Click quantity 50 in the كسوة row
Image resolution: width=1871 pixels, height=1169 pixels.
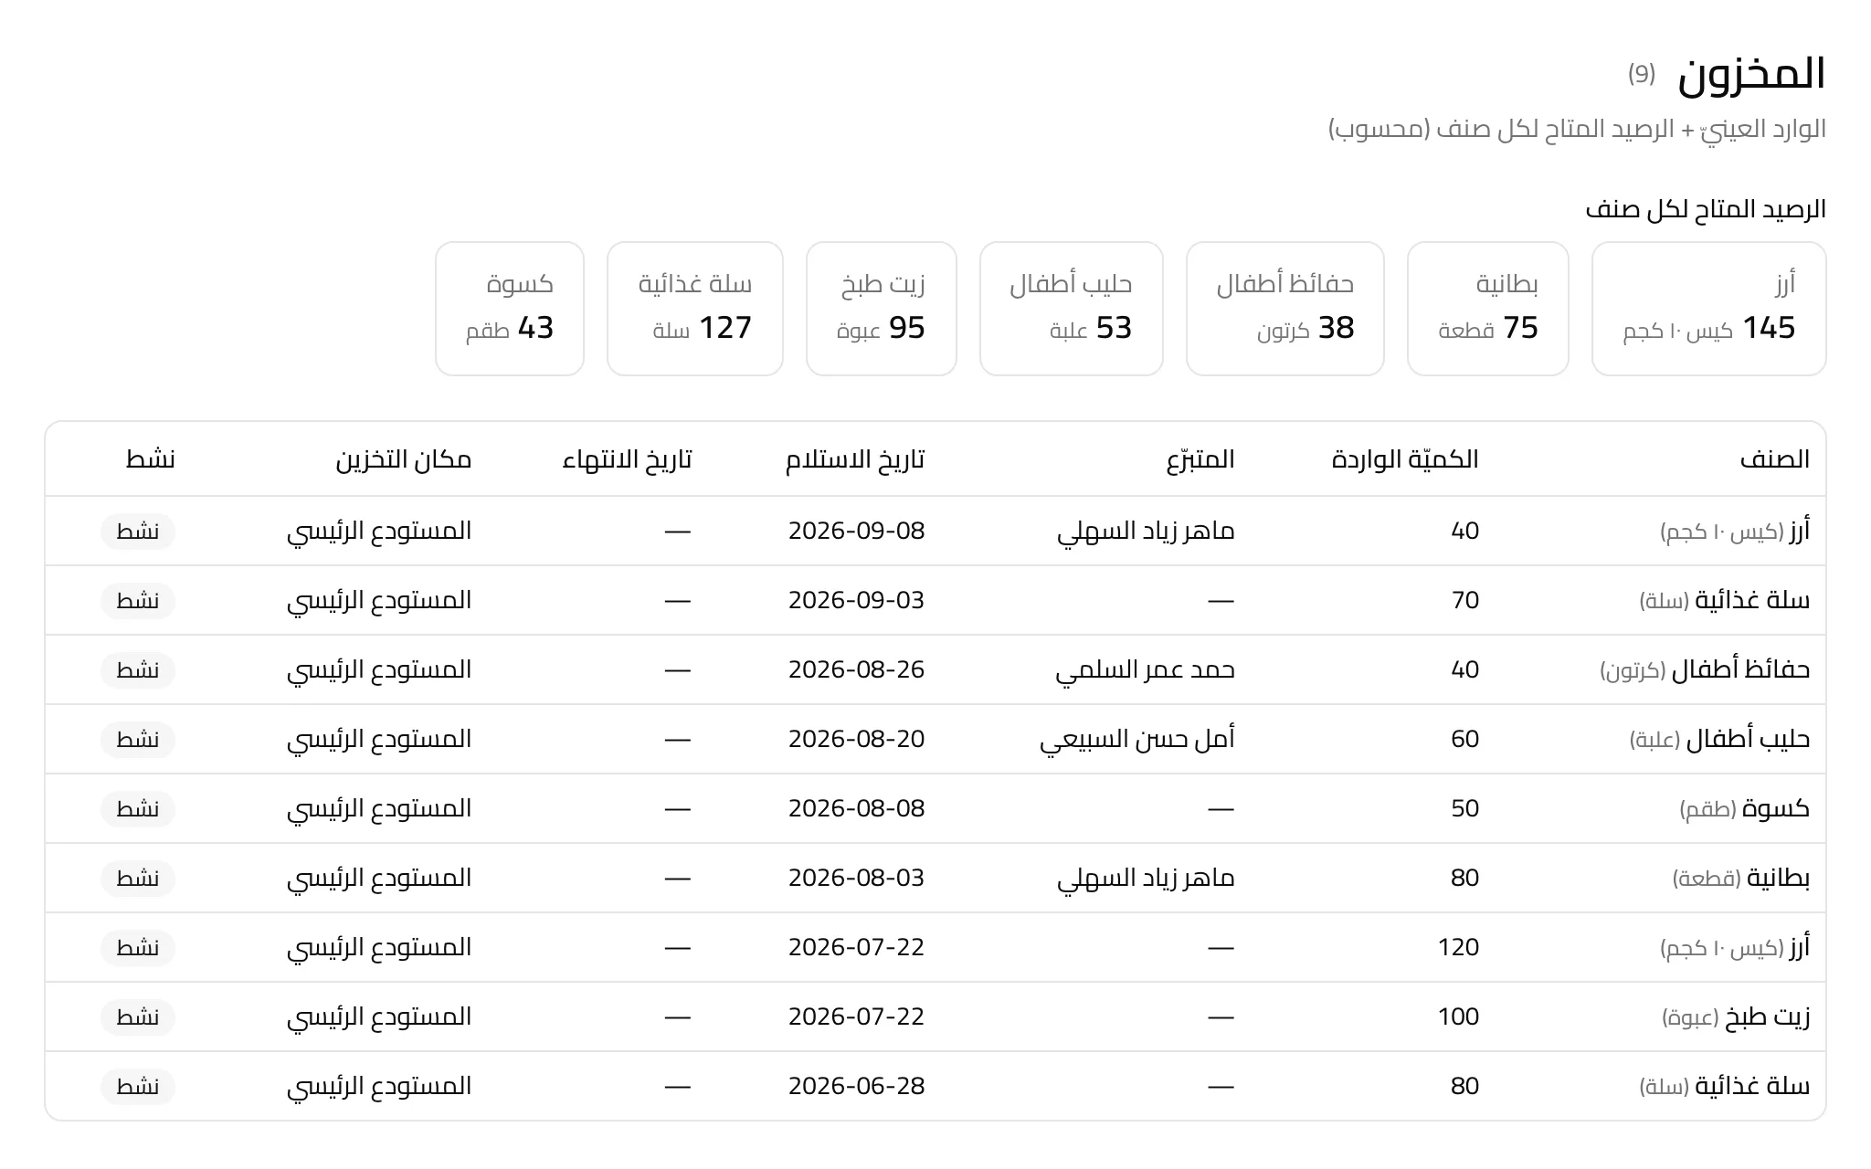1464,809
